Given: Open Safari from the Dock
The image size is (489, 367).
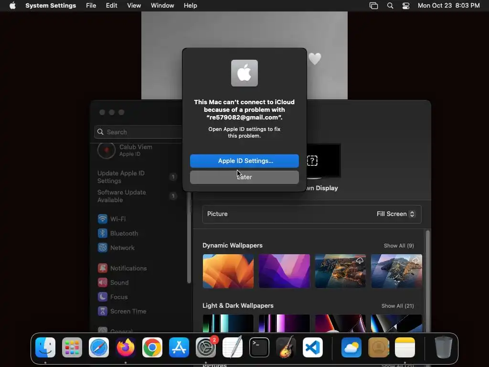Looking at the screenshot, I should pos(99,347).
